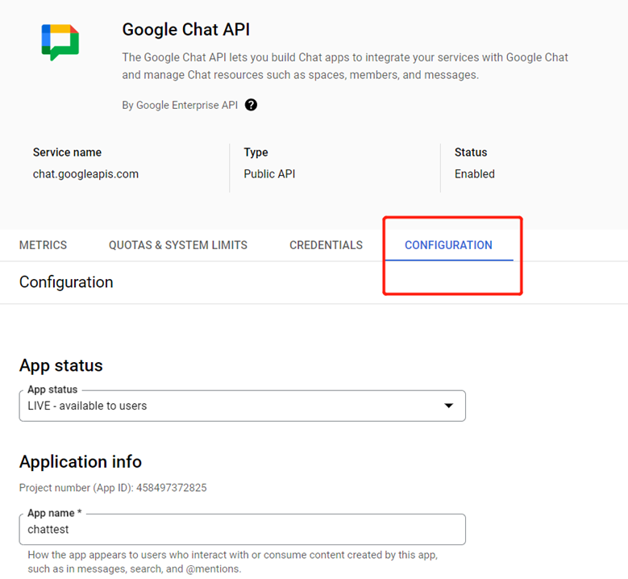
Task: Open the Quotas & System Limits tab
Action: click(x=178, y=245)
